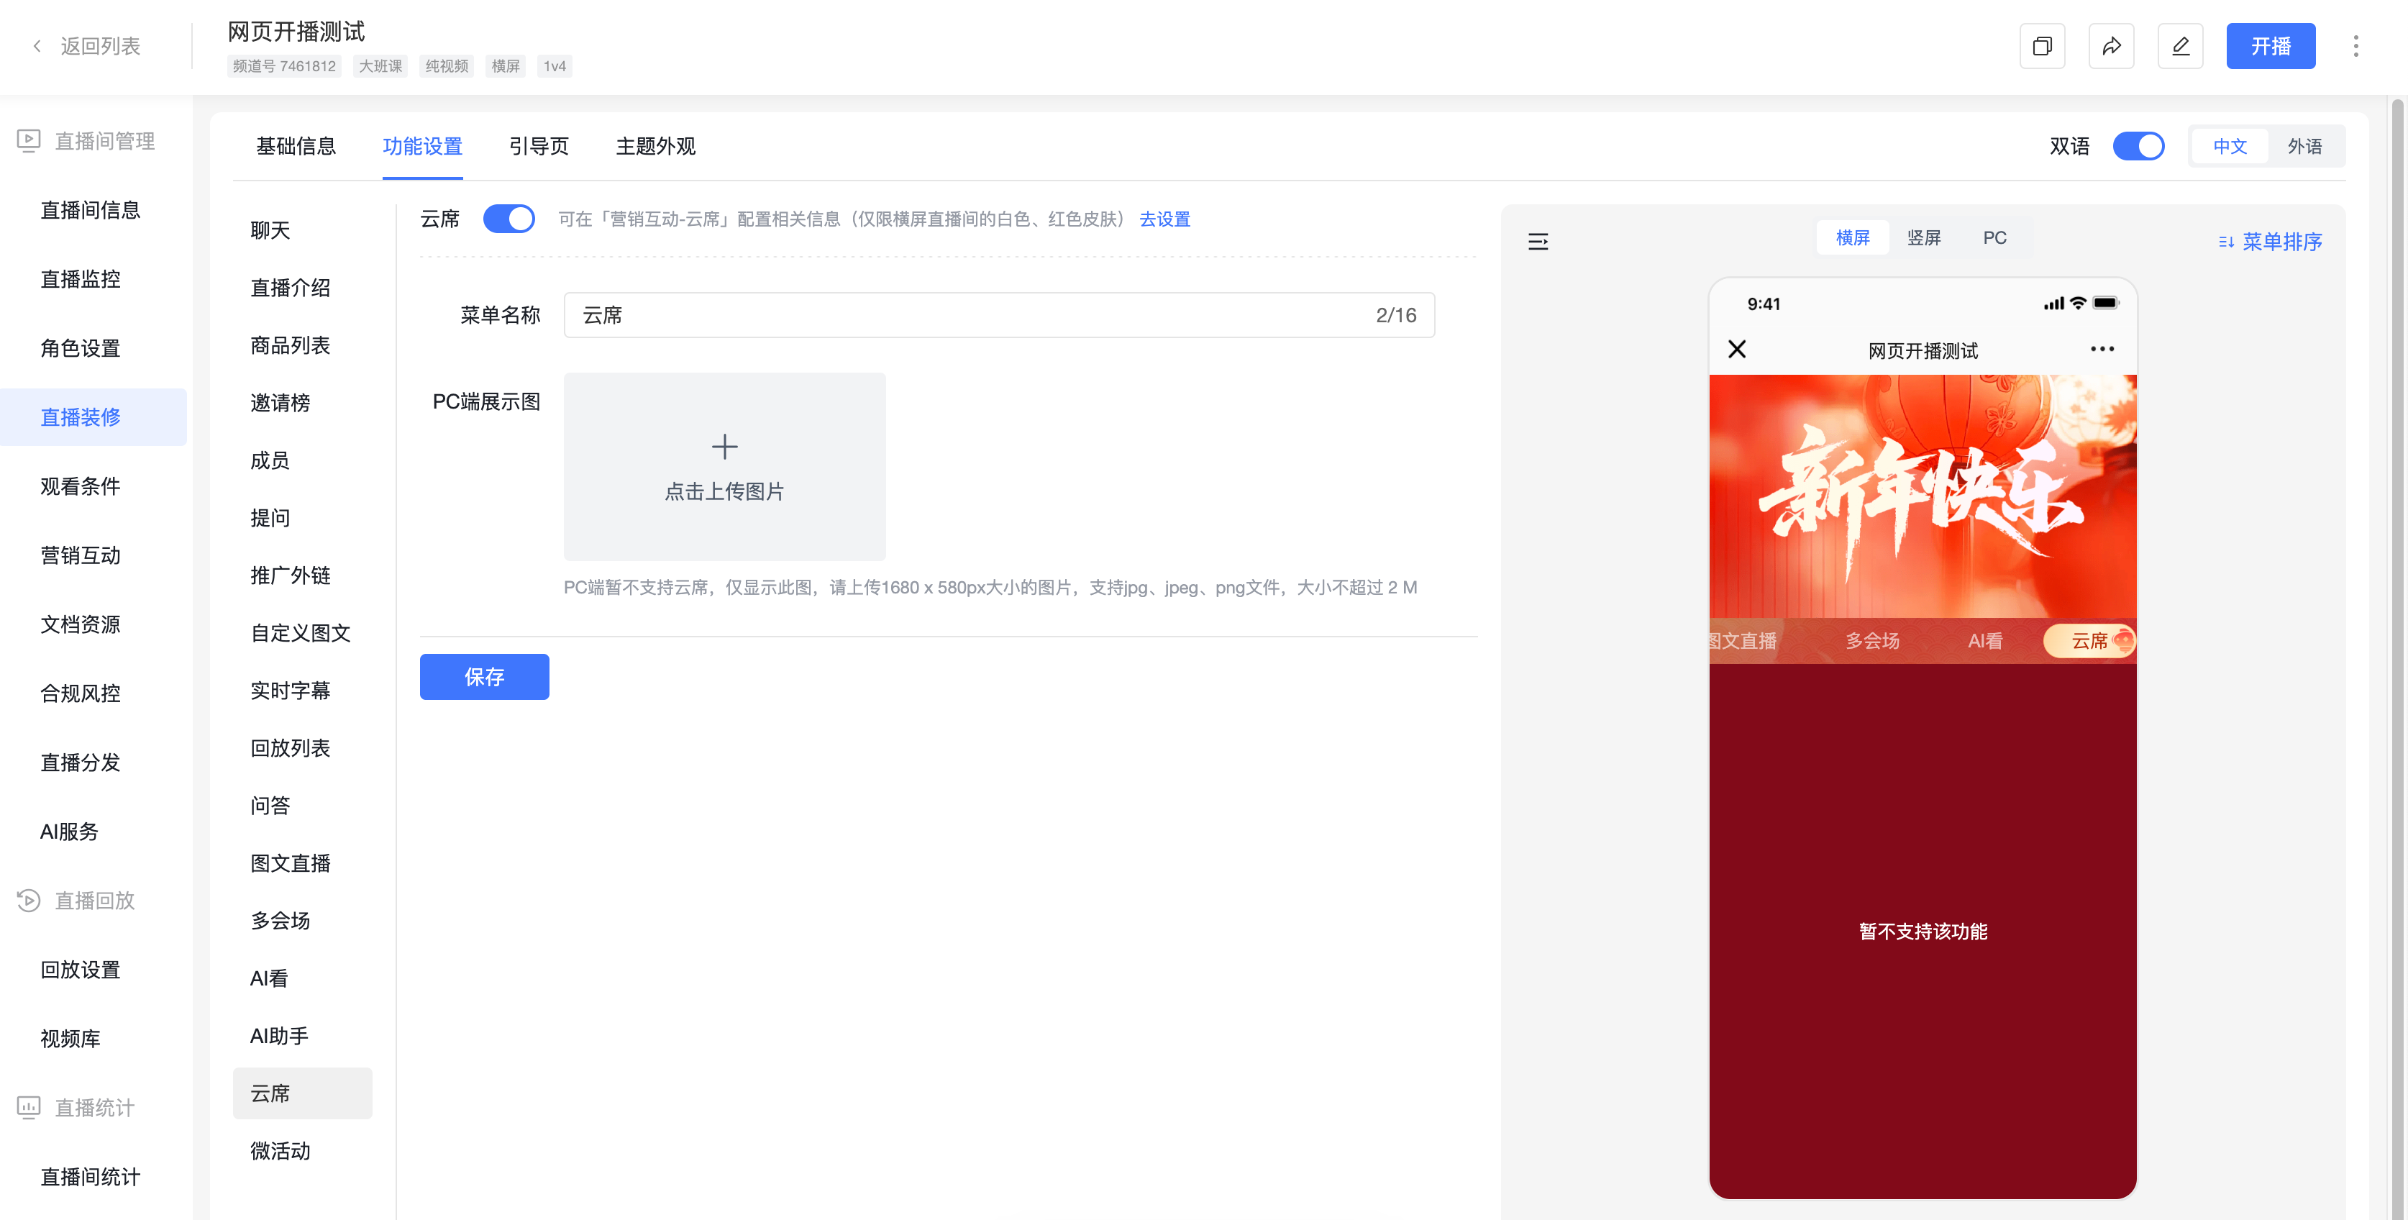
Task: Select the 横屏 preview tab
Action: pos(1852,237)
